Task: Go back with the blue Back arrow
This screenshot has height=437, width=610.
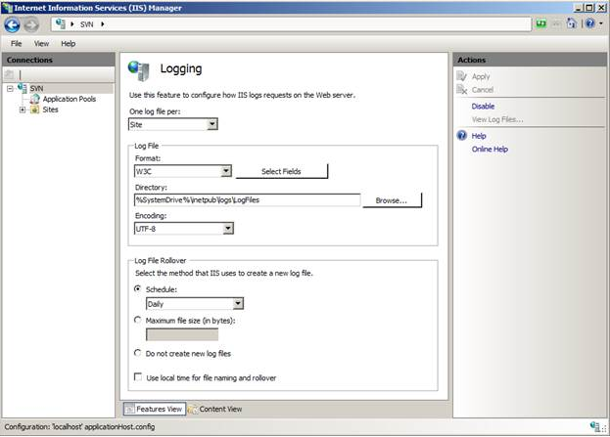Action: (12, 24)
